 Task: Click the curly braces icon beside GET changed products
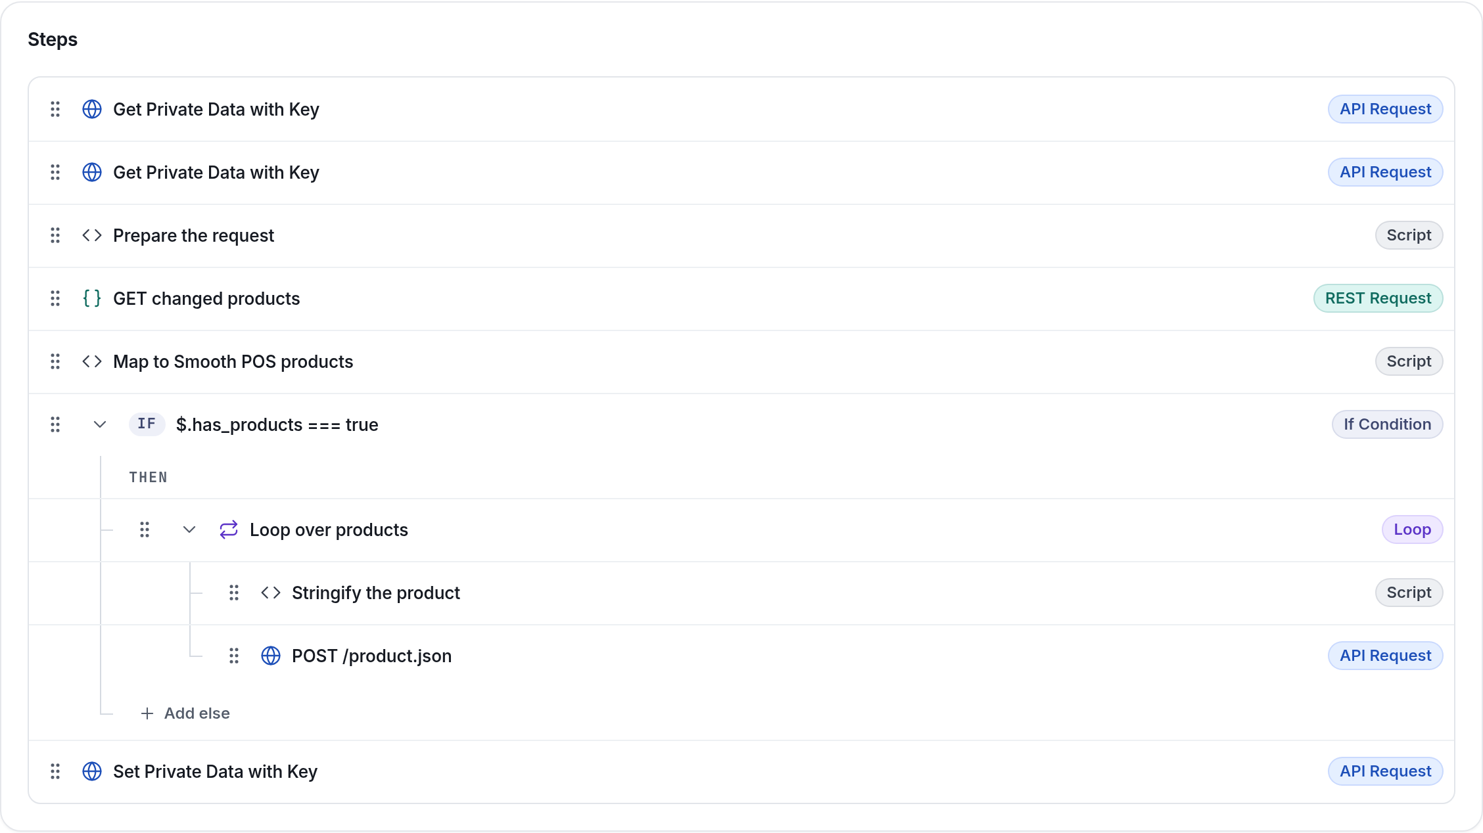[x=92, y=298]
